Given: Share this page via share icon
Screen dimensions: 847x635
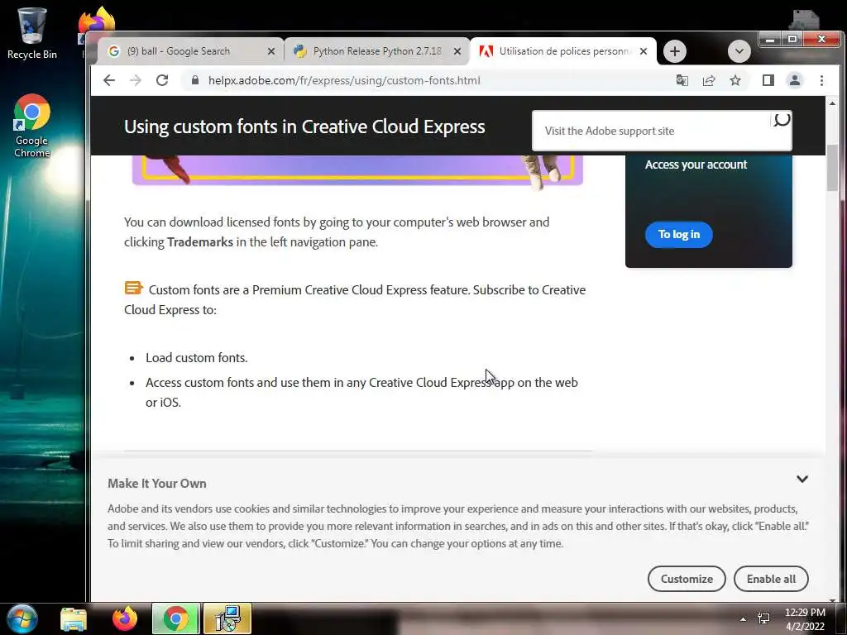Looking at the screenshot, I should click(709, 80).
